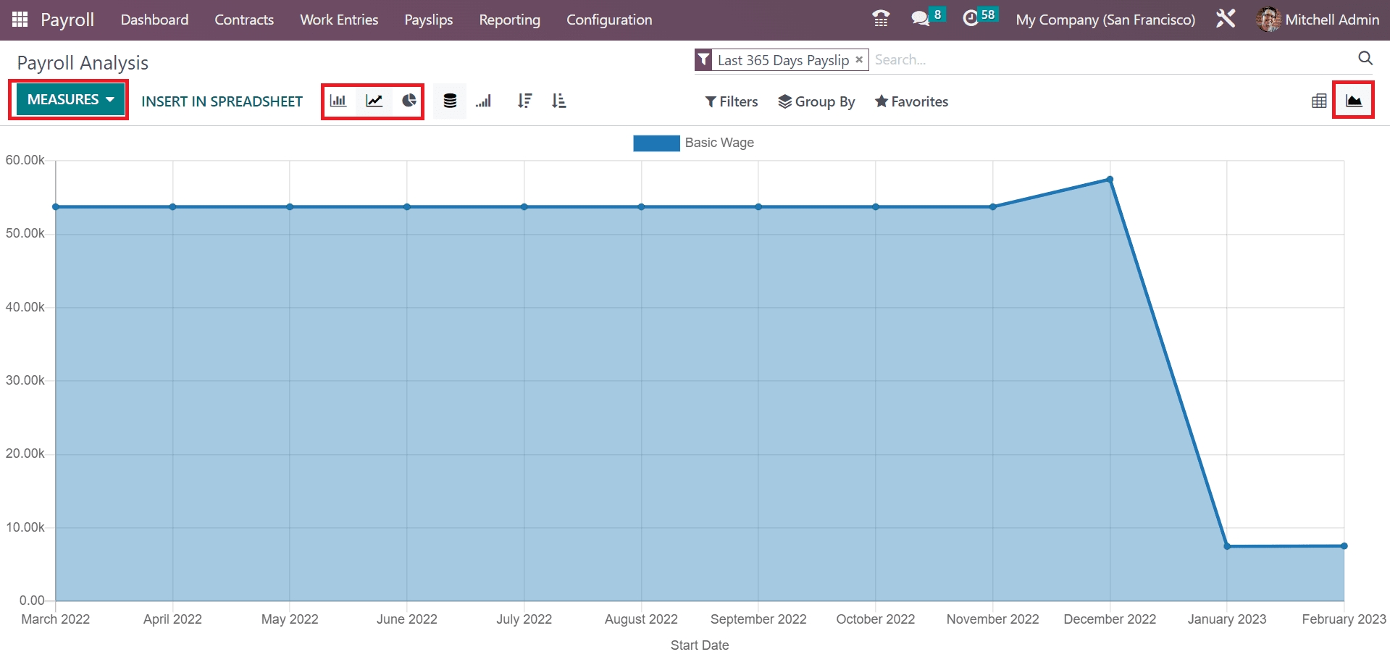The height and width of the screenshot is (657, 1390).
Task: Sort data in descending order
Action: (524, 101)
